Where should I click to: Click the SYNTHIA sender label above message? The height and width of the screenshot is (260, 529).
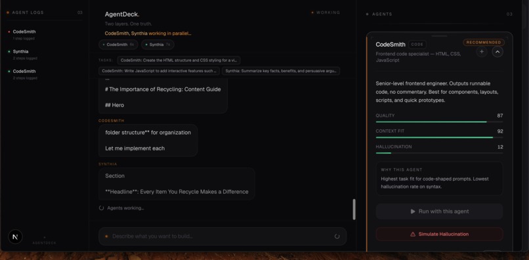(x=108, y=164)
